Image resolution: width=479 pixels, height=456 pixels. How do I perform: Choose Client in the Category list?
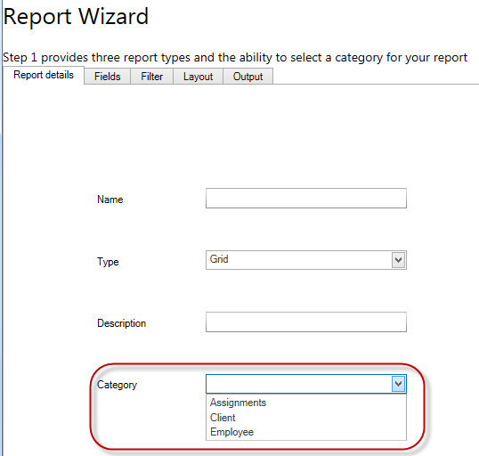tap(306, 418)
